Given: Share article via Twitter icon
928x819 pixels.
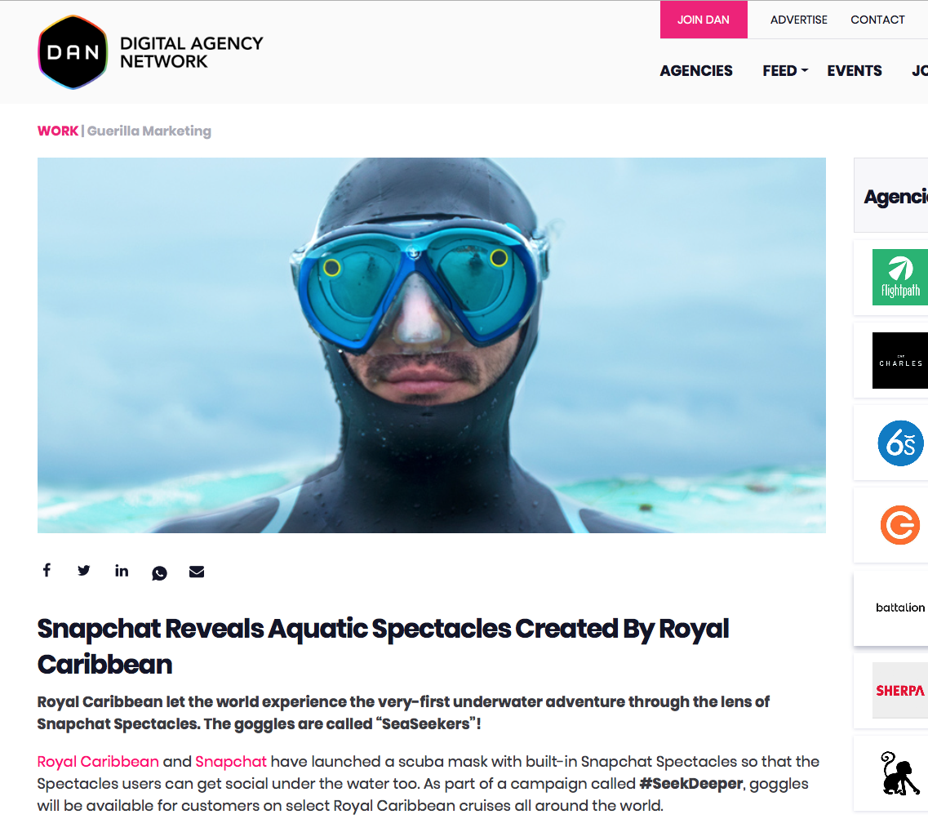Looking at the screenshot, I should pos(84,570).
